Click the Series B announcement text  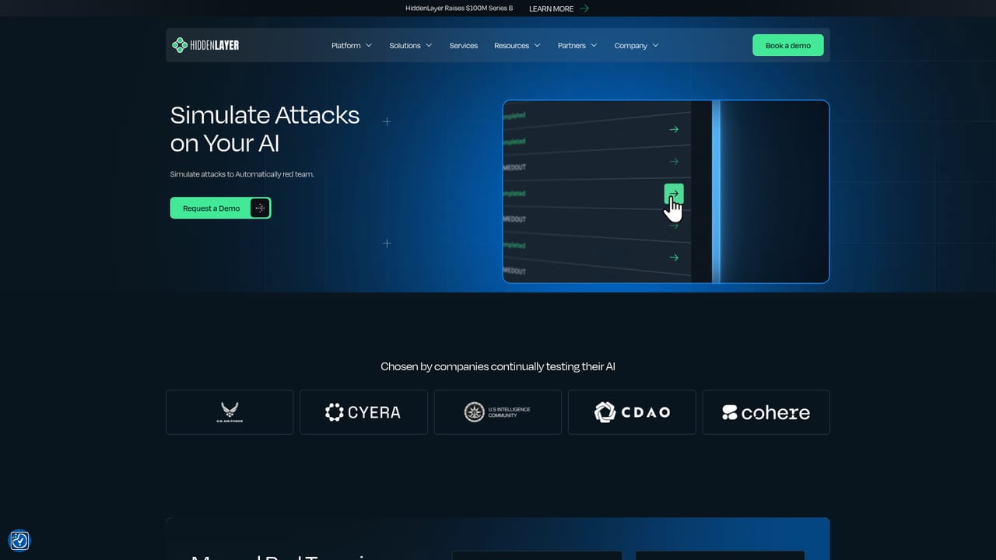click(x=459, y=9)
